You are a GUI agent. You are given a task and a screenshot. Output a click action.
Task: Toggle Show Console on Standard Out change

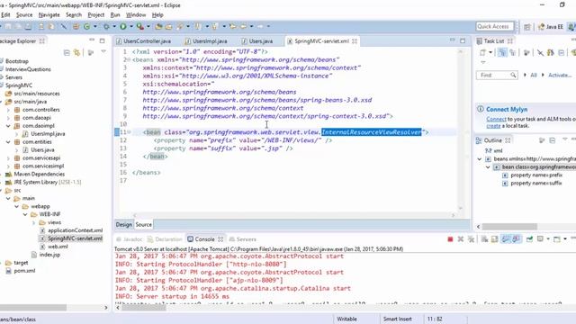click(x=506, y=239)
